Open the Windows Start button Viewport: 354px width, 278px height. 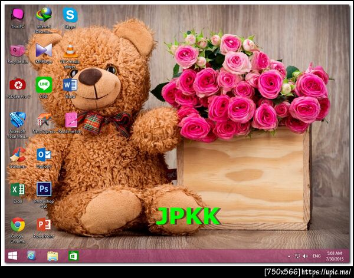click(12, 256)
